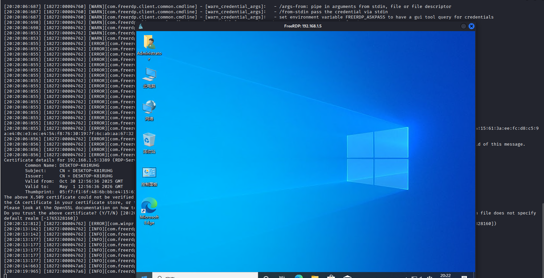
Task: Select the Administrator folder desktop icon
Action: (x=149, y=47)
